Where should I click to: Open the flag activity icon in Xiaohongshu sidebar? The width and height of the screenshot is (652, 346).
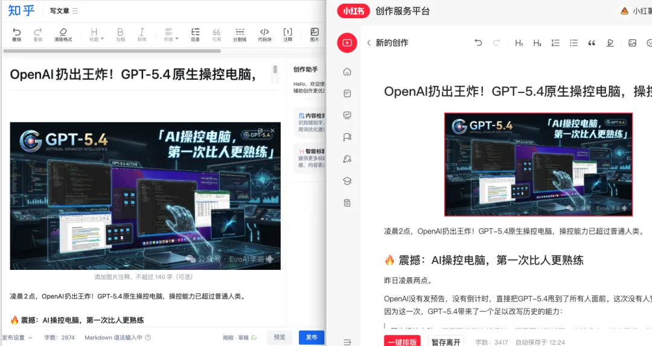pyautogui.click(x=347, y=137)
